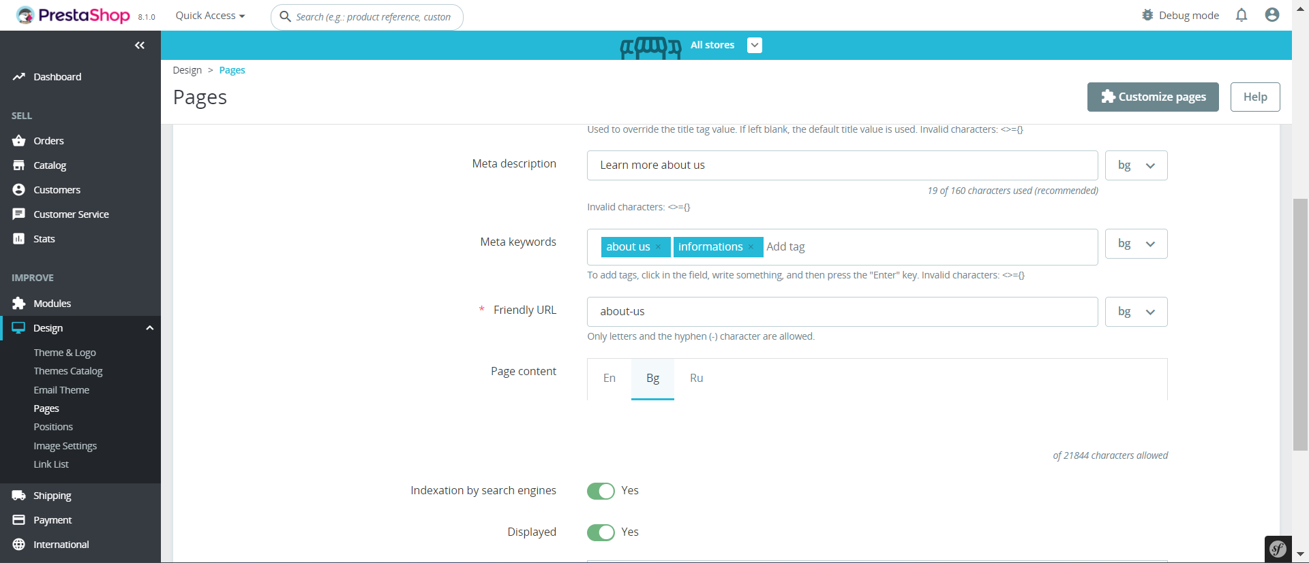
Task: Go to Customer Service section
Action: pos(71,214)
